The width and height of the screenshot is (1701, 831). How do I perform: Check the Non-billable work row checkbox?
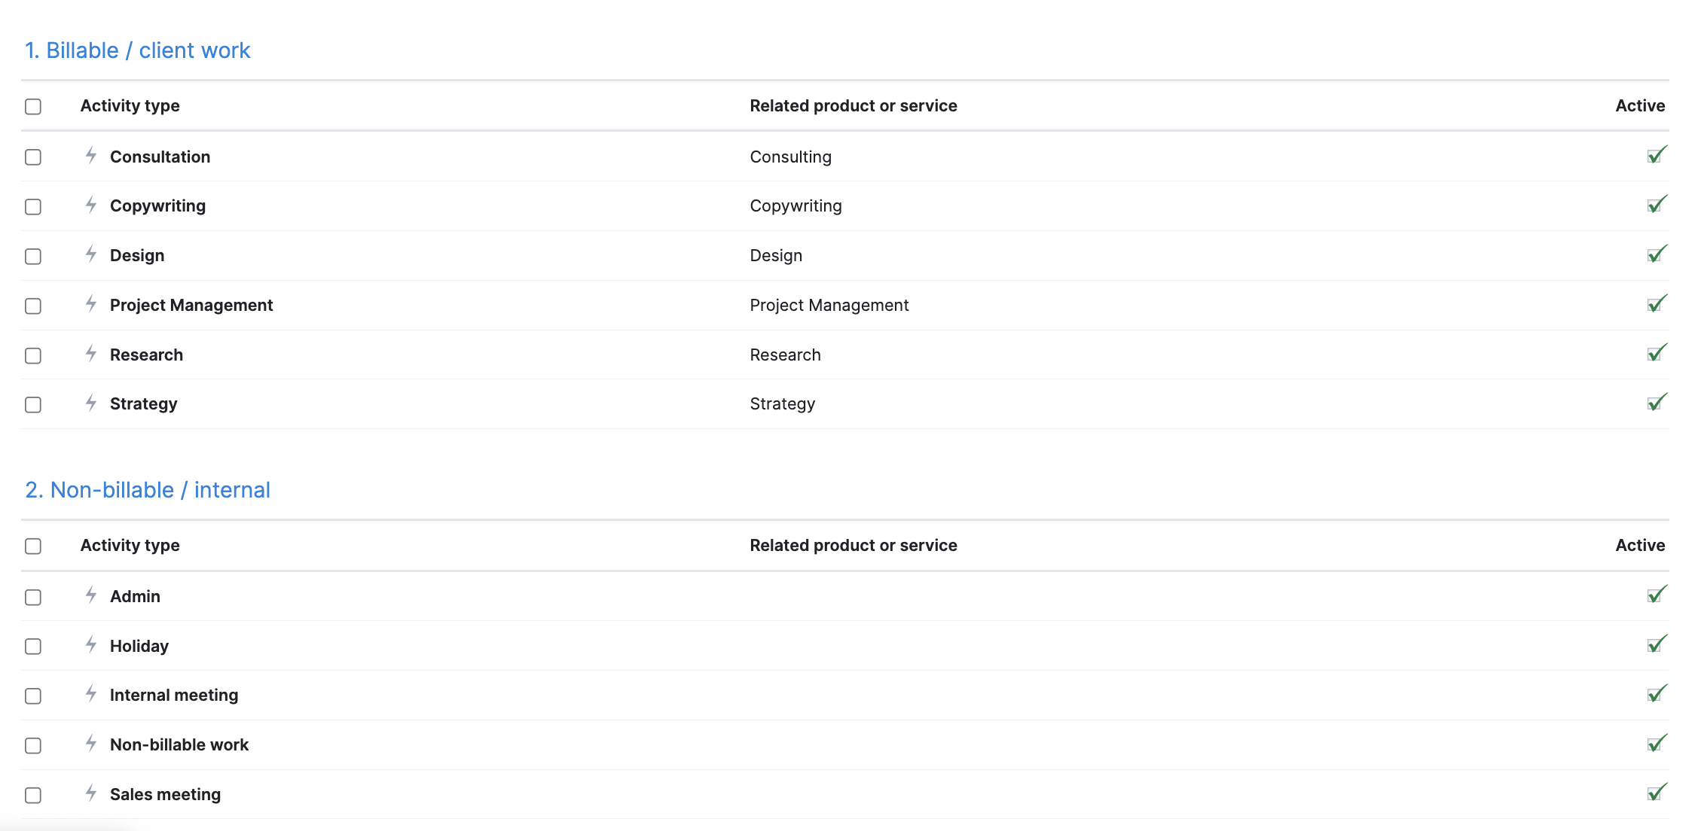(x=33, y=745)
